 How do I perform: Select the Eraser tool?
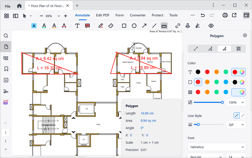111,25
